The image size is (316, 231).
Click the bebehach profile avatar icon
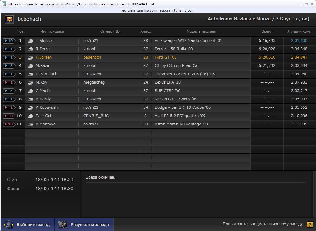click(9, 19)
